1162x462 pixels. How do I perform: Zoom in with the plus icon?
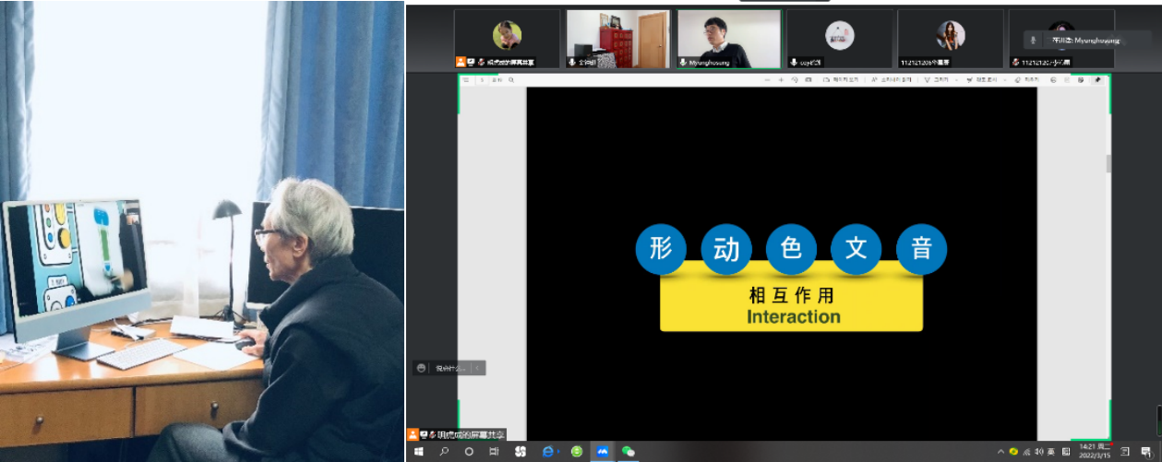781,80
